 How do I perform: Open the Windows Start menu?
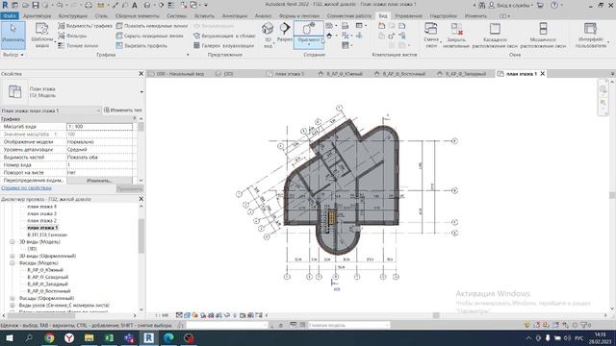(9, 337)
